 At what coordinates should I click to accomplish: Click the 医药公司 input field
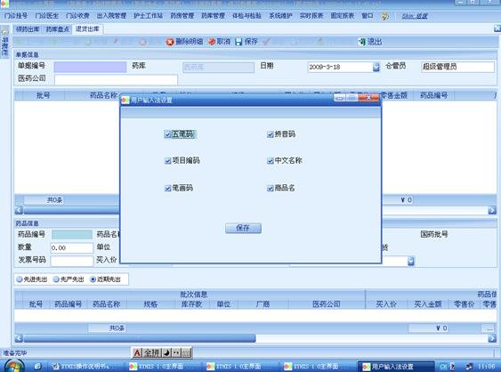point(116,79)
